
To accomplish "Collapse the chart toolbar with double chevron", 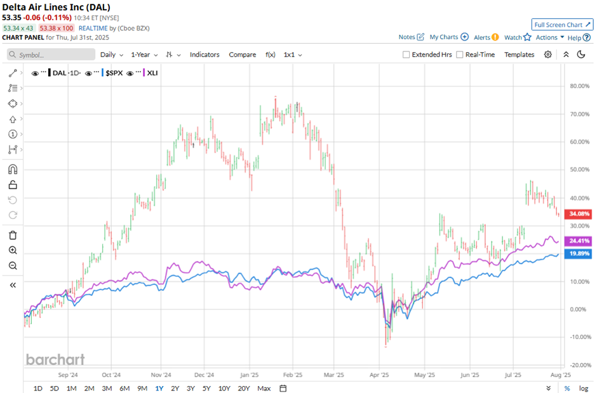I will [566, 55].
